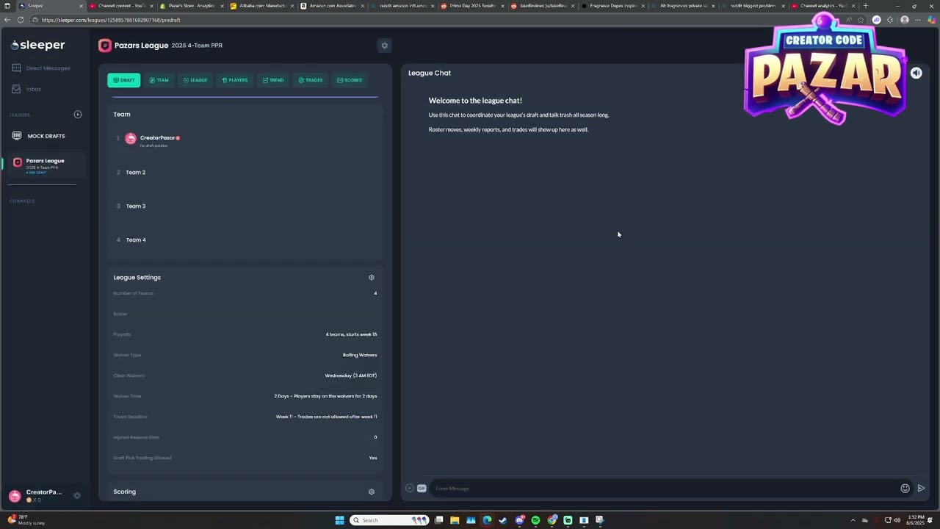
Task: Open Edge browser from the taskbar
Action: (487, 520)
